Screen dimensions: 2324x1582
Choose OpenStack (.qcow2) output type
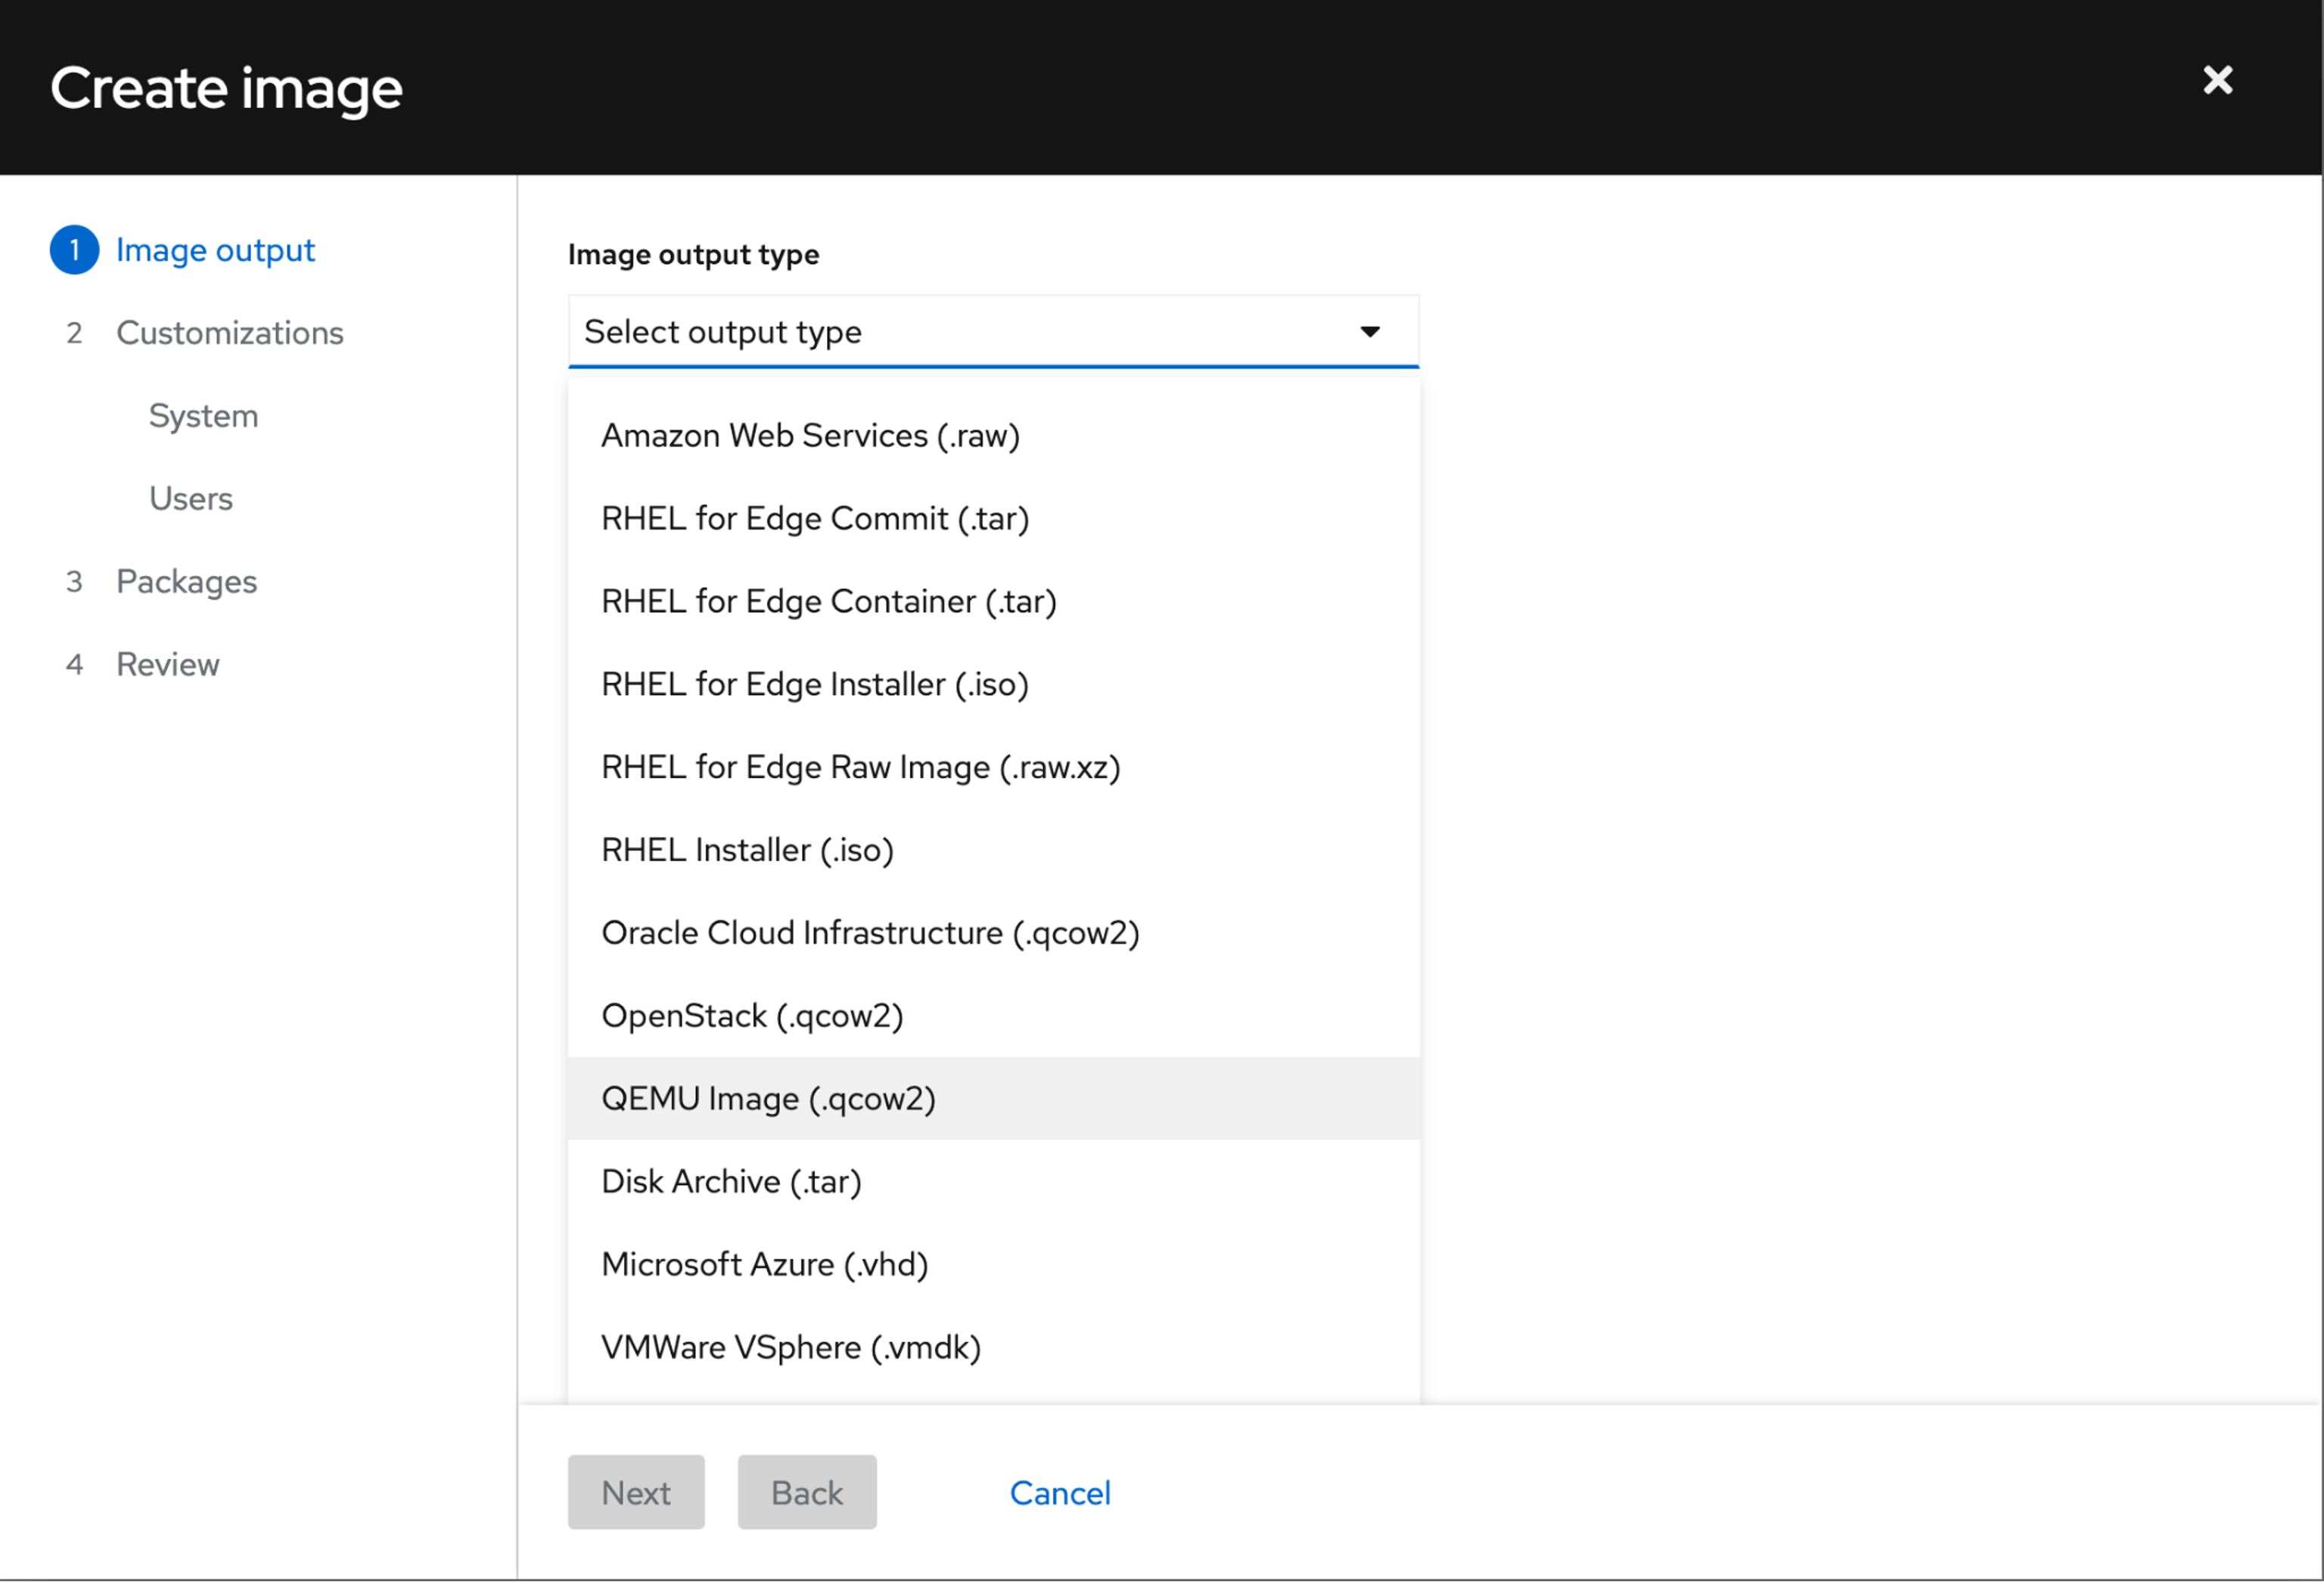pyautogui.click(x=752, y=1014)
